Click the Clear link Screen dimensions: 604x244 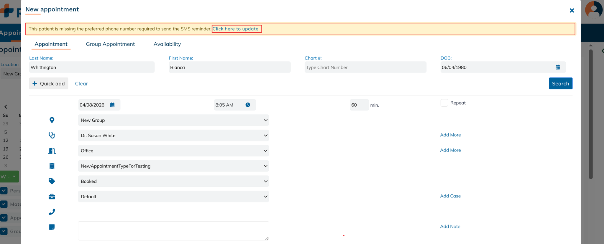tap(81, 84)
